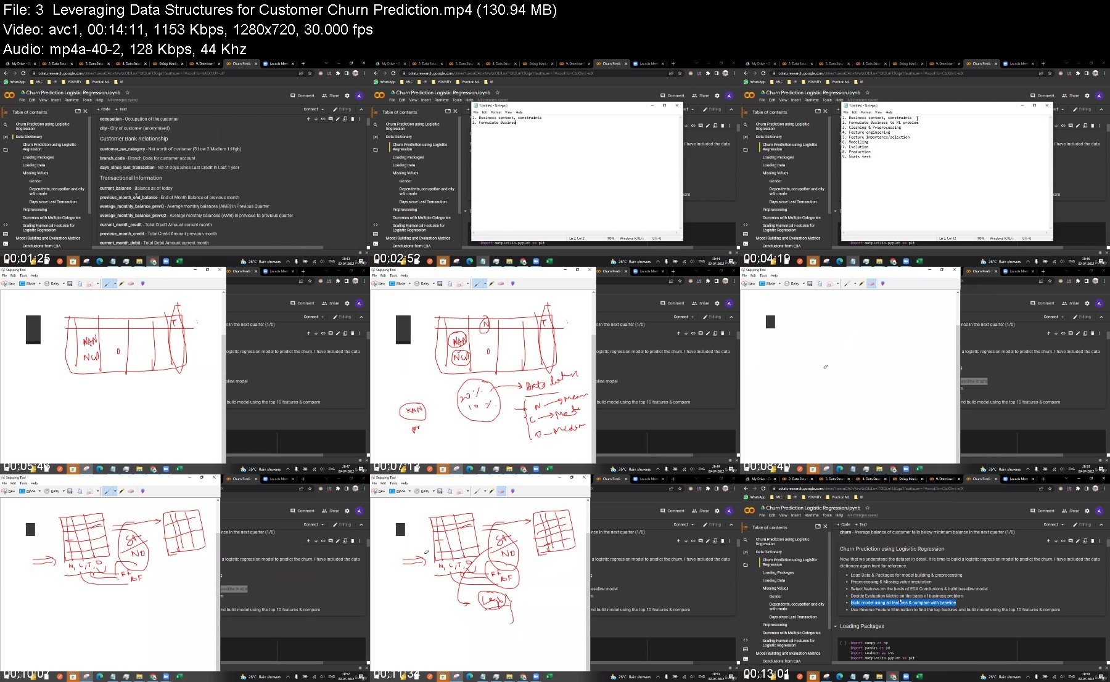Screen dimensions: 1110x682
Task: Select 'Loading Packages' outline item, 00:01:25 frame
Action: point(38,157)
